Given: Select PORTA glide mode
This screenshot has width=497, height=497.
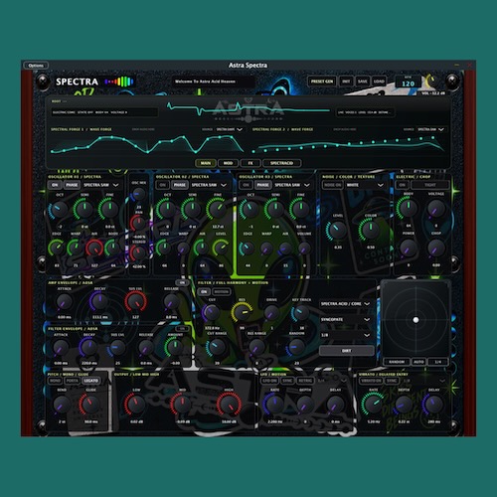Looking at the screenshot, I should pos(73,381).
